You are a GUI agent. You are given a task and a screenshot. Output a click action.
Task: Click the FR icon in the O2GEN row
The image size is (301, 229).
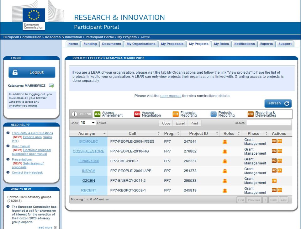[x=274, y=181]
